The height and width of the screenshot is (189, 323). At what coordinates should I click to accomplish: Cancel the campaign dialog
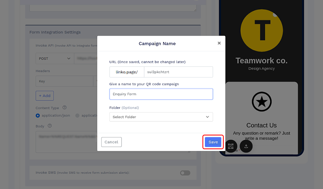111,142
